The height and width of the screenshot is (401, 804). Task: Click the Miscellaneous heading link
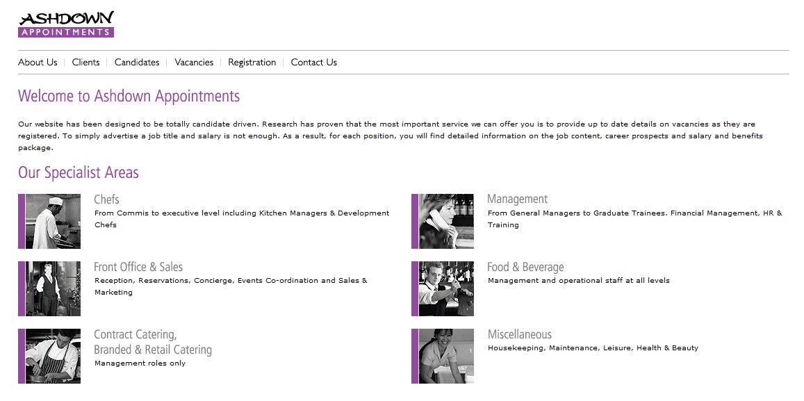[519, 334]
